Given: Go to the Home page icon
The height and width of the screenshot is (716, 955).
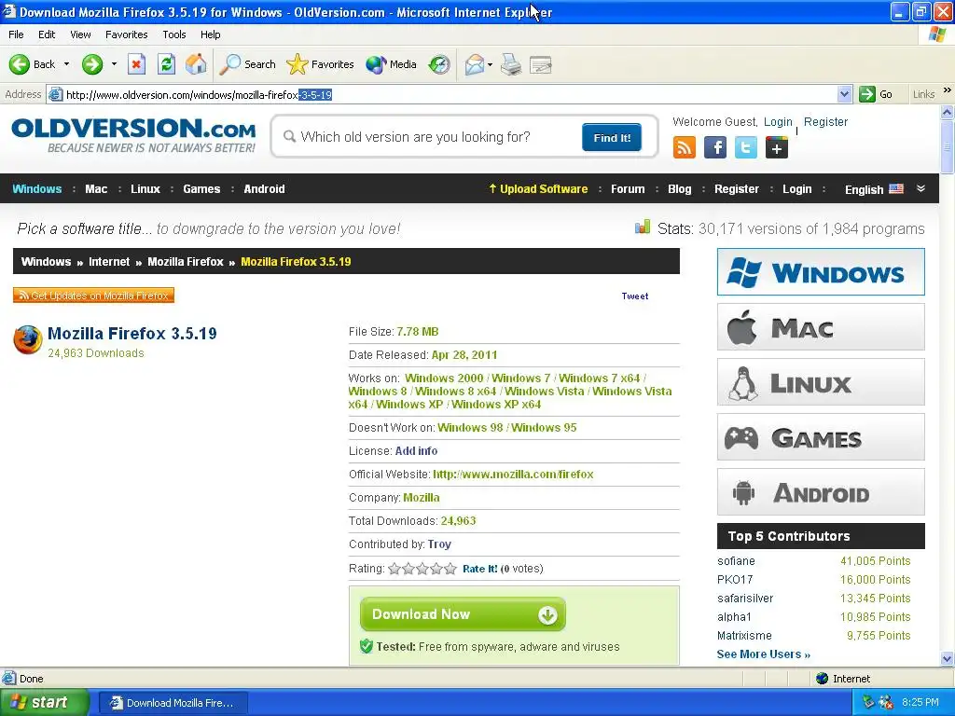Looking at the screenshot, I should 196,64.
